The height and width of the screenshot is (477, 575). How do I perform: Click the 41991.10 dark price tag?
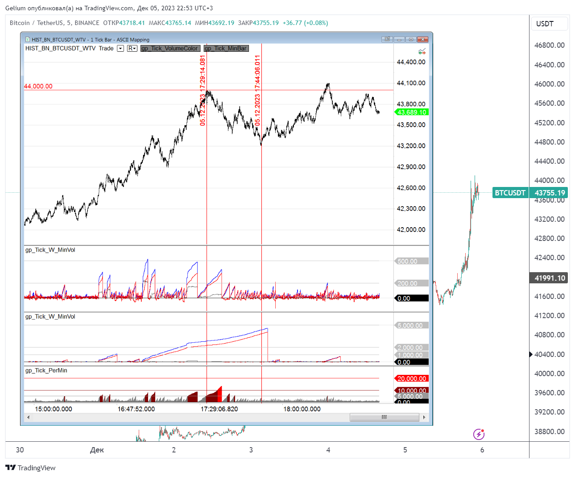coord(550,278)
